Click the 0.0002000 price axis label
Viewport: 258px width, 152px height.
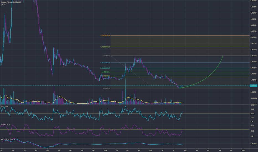tap(253, 74)
